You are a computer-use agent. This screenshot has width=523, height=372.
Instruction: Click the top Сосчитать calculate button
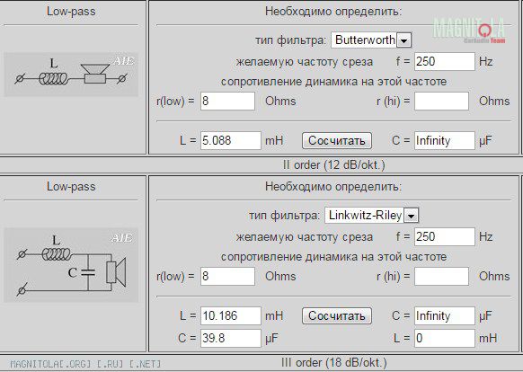(x=337, y=141)
